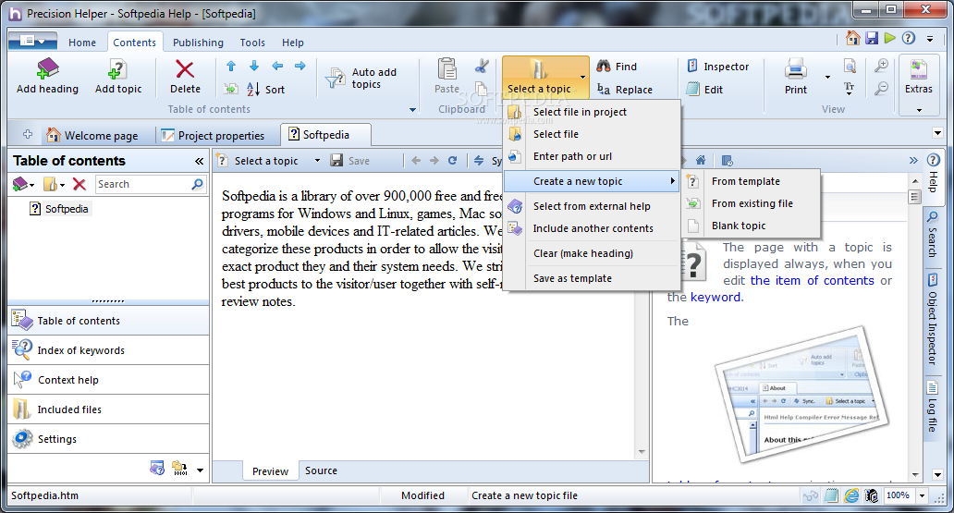Image resolution: width=954 pixels, height=513 pixels.
Task: Click the Print printer icon
Action: [x=795, y=68]
